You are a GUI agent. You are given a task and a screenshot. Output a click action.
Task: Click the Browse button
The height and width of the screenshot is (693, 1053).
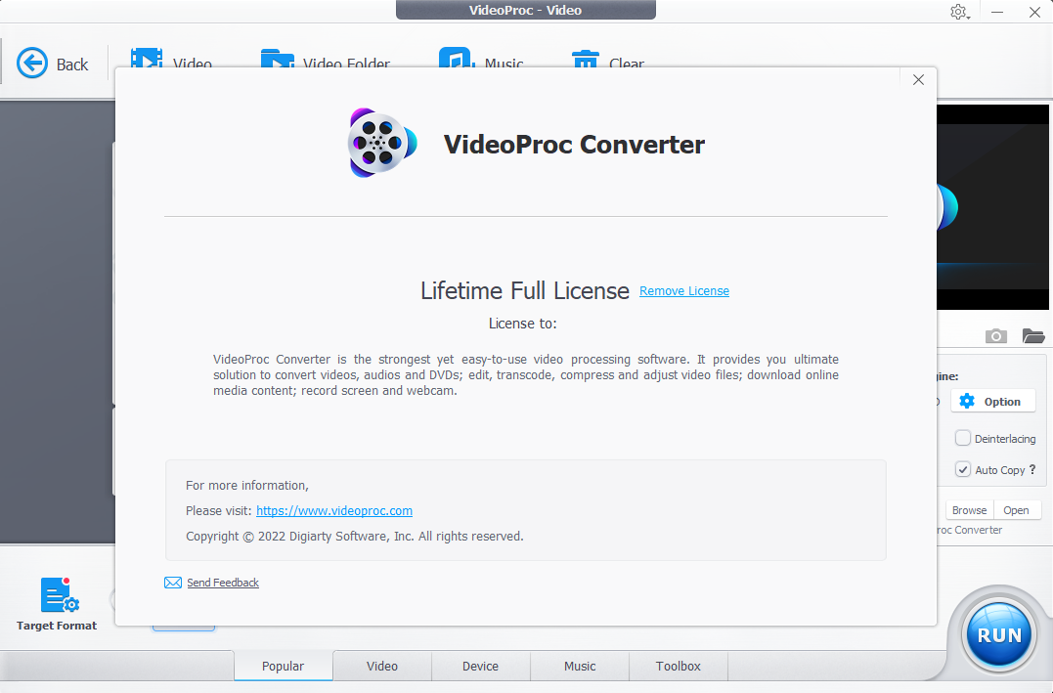(969, 510)
